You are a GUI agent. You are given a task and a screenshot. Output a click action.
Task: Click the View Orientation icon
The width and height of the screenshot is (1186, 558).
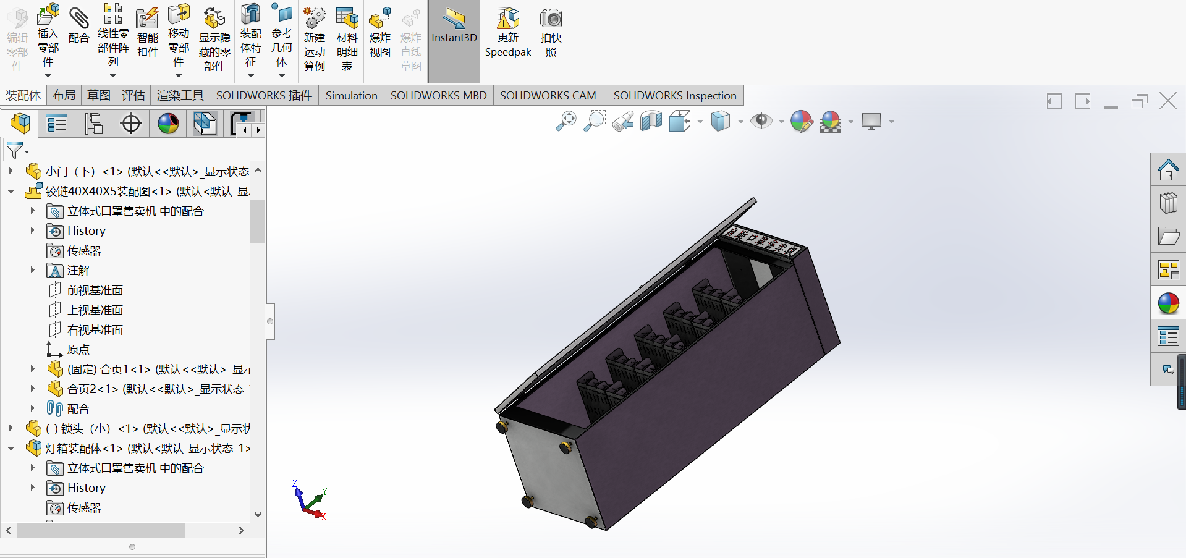point(680,121)
